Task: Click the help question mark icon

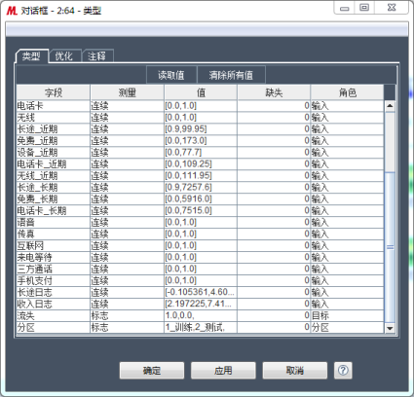Action: coord(343,371)
